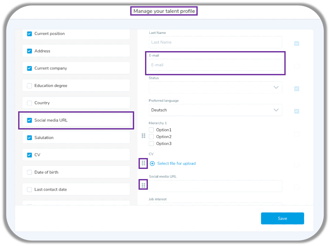Uncheck the Current position checkbox
This screenshot has height=246, width=330.
30,34
